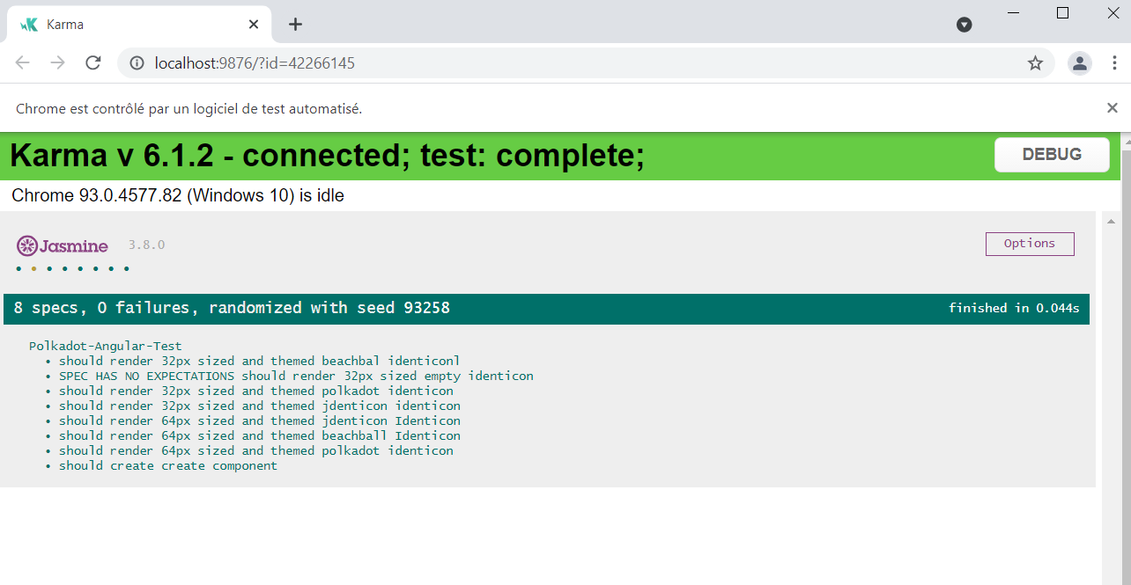1131x585 pixels.
Task: Click 'Chrome 93.0.4577.82 (Windows 10) is idle' text
Action: 178,195
